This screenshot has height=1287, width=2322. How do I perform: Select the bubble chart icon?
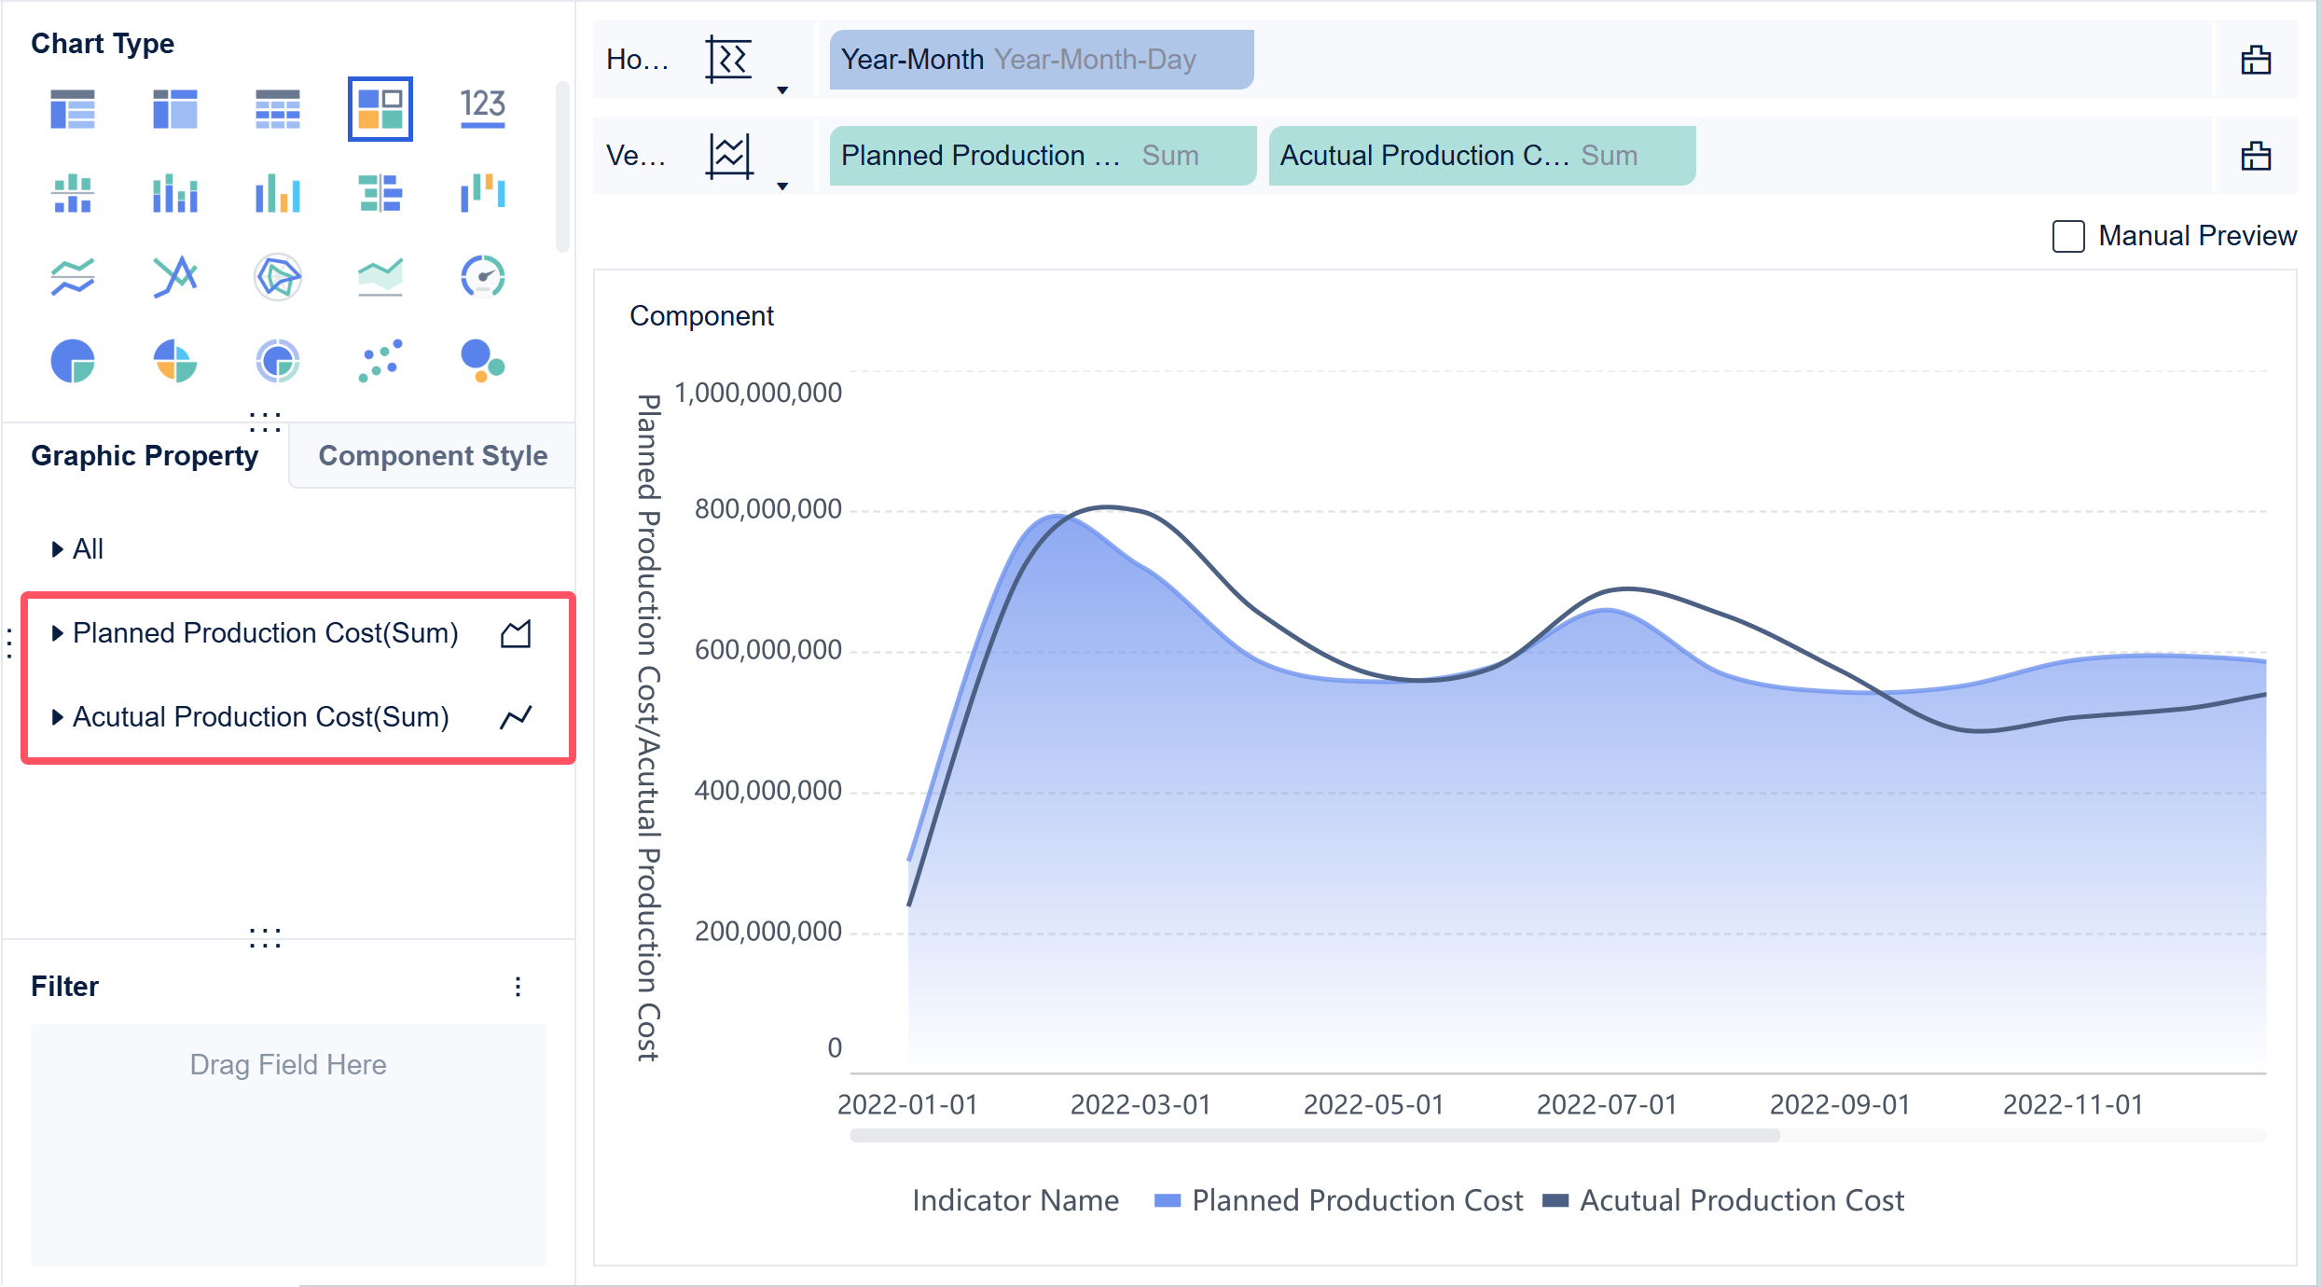(483, 361)
